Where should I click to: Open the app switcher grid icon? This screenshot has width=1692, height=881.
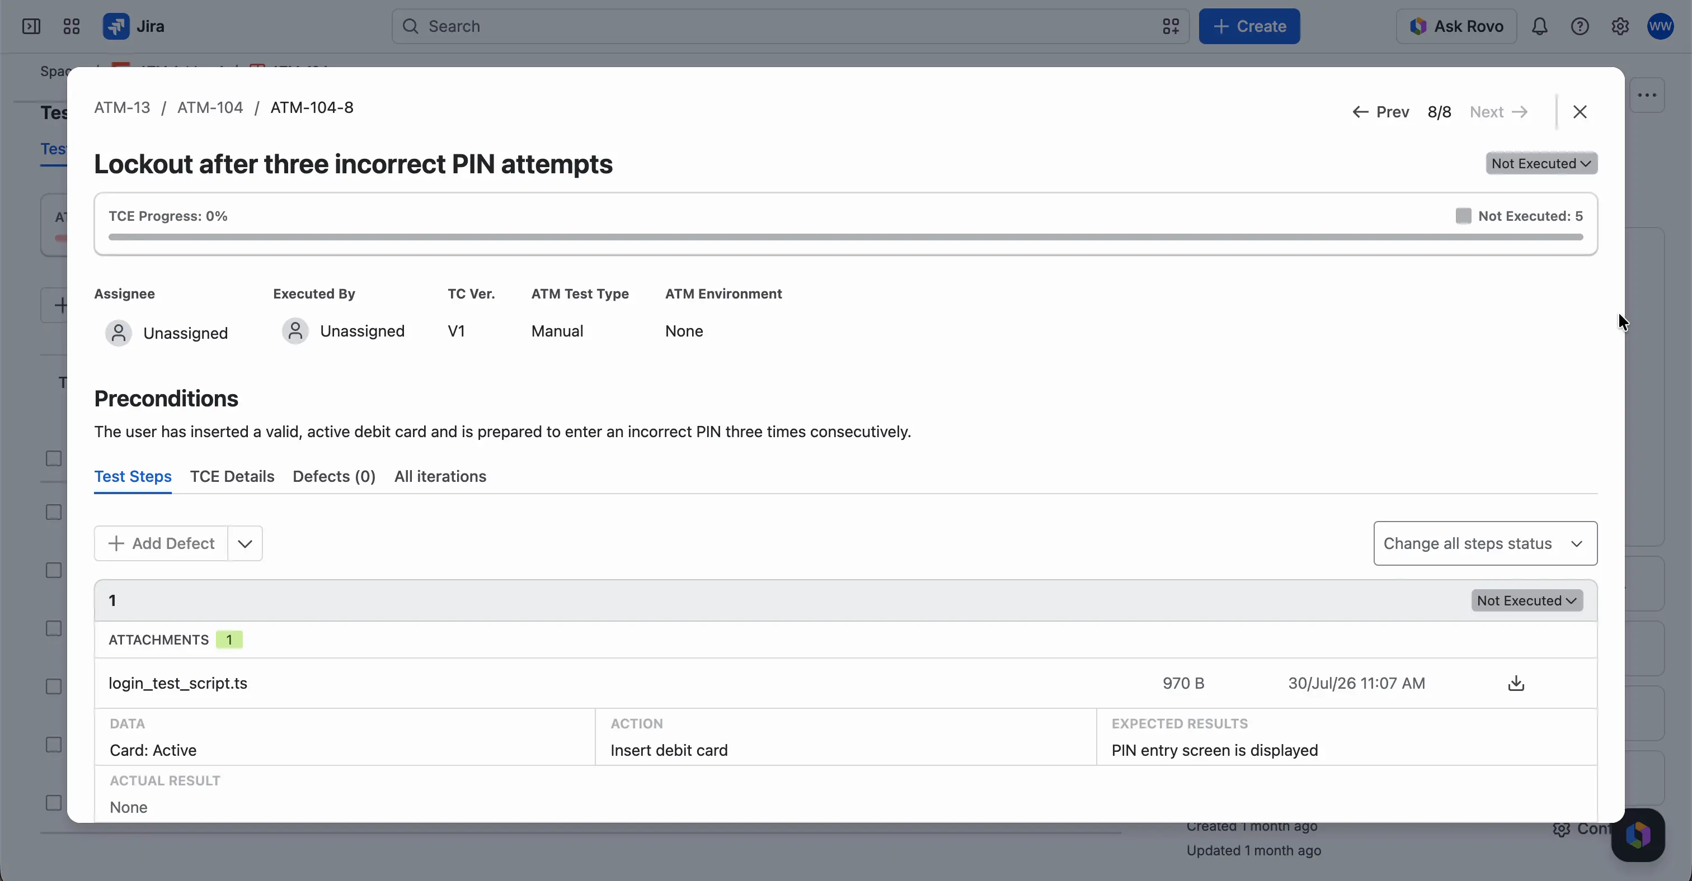[71, 26]
